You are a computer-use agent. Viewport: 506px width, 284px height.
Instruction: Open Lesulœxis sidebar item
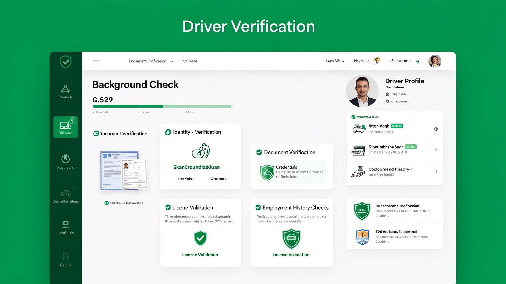tap(66, 228)
